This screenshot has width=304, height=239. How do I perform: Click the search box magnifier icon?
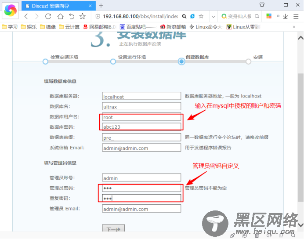point(257,16)
